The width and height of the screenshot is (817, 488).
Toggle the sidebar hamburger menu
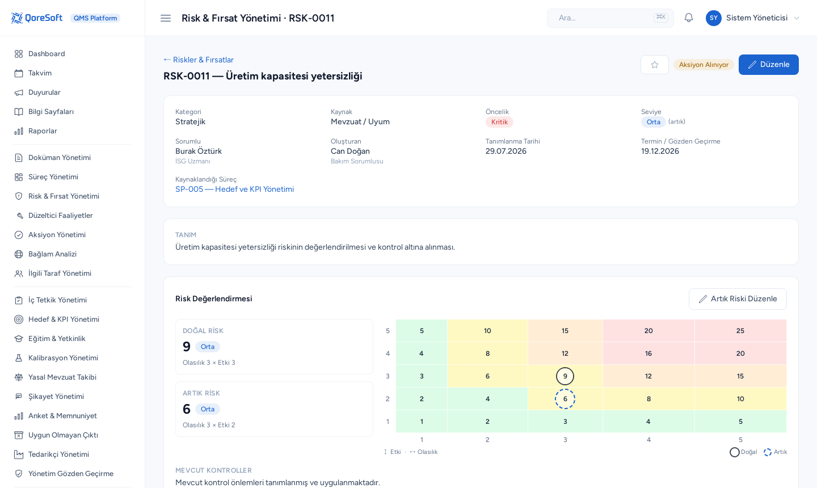point(166,18)
